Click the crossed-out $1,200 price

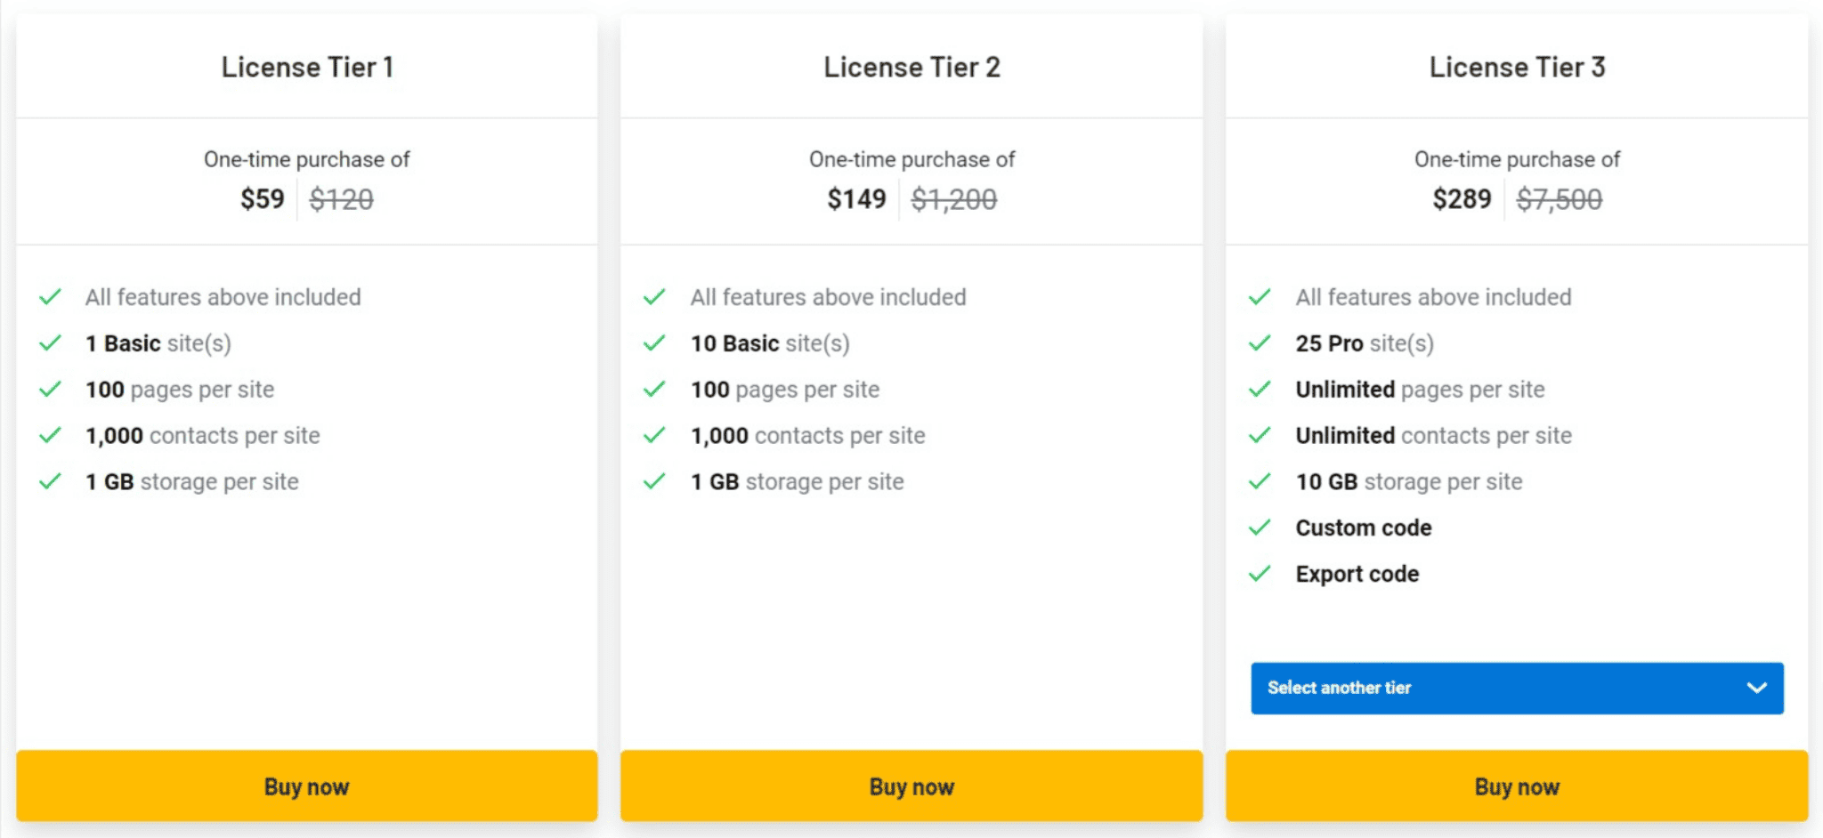coord(953,199)
